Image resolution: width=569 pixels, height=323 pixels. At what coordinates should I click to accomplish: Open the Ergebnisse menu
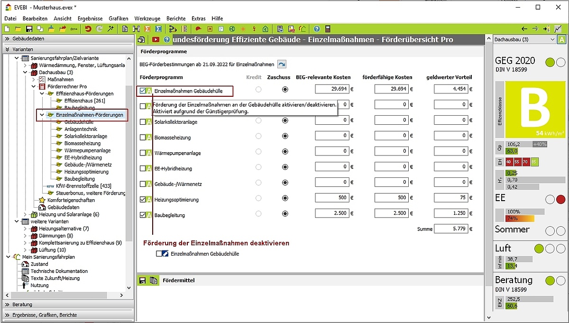point(90,18)
